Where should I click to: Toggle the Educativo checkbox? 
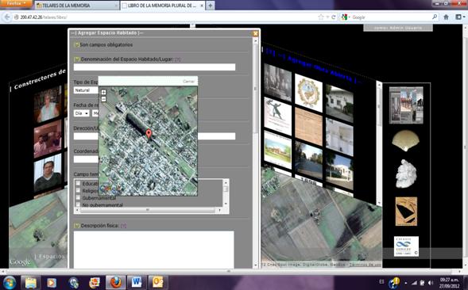(x=78, y=183)
